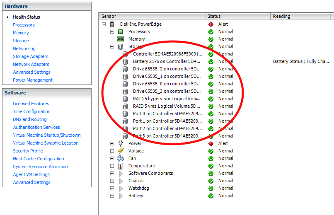
Task: Click the Power plug icon in the sensor tree
Action: pyautogui.click(x=121, y=143)
